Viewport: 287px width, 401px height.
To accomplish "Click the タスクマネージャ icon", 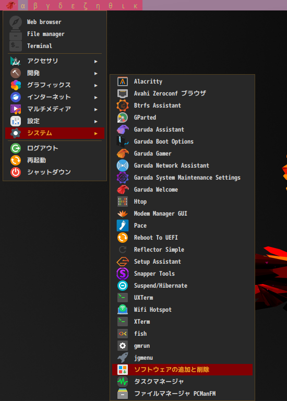I will (x=123, y=382).
